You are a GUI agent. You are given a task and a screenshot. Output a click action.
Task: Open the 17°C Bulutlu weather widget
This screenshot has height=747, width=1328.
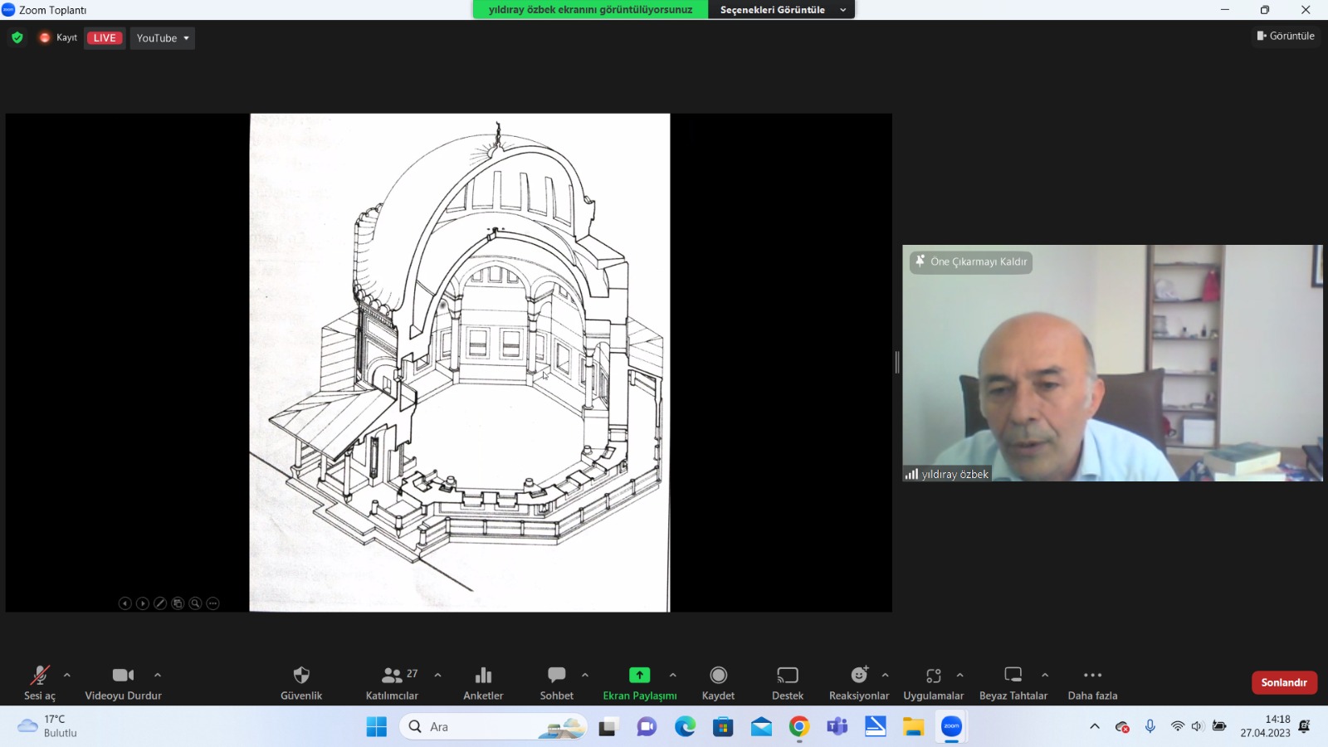(48, 726)
